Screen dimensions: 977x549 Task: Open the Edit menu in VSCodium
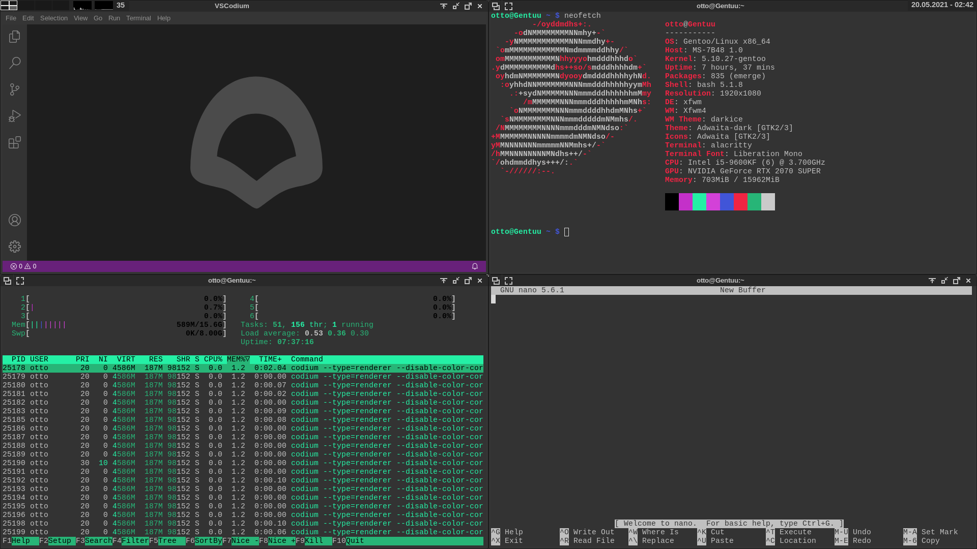tap(28, 18)
